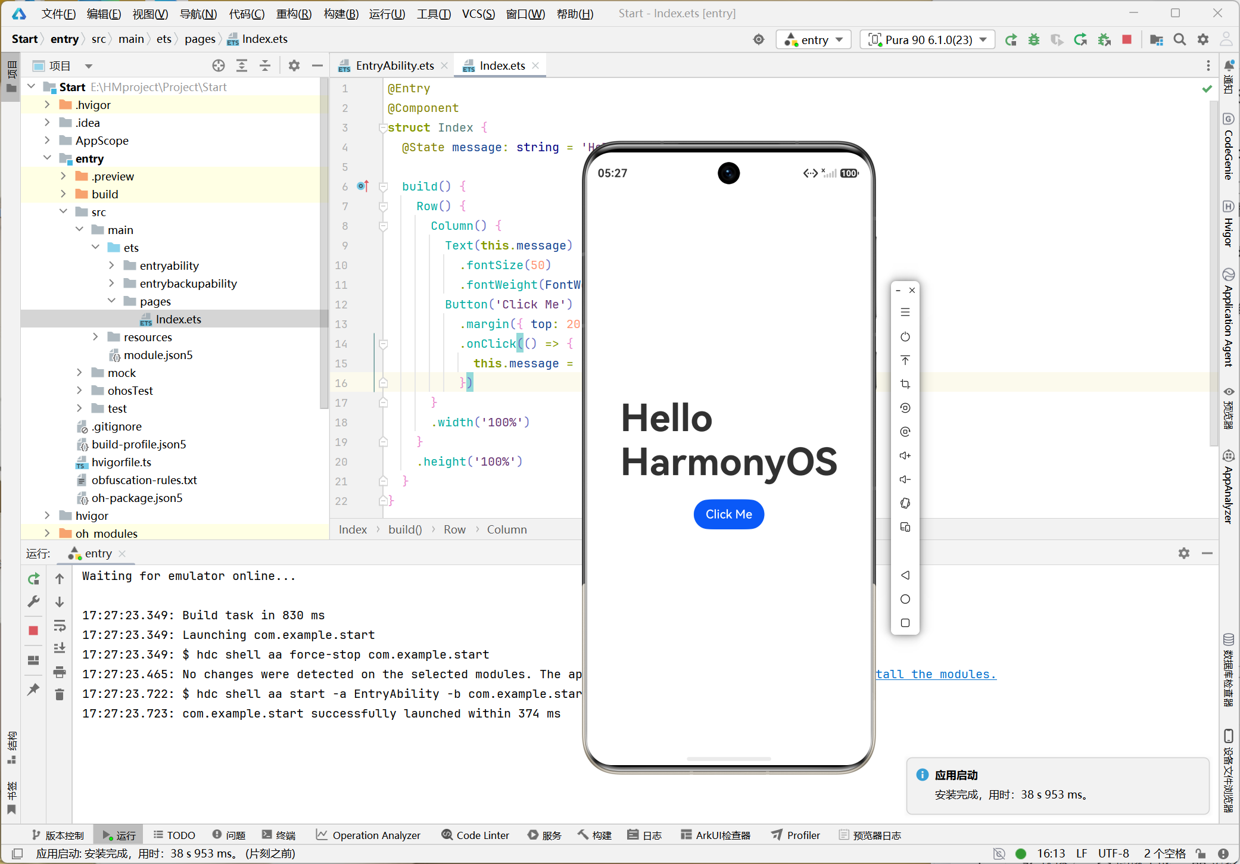1240x864 pixels.
Task: Click the red Stop button in the top toolbar
Action: coord(1127,40)
